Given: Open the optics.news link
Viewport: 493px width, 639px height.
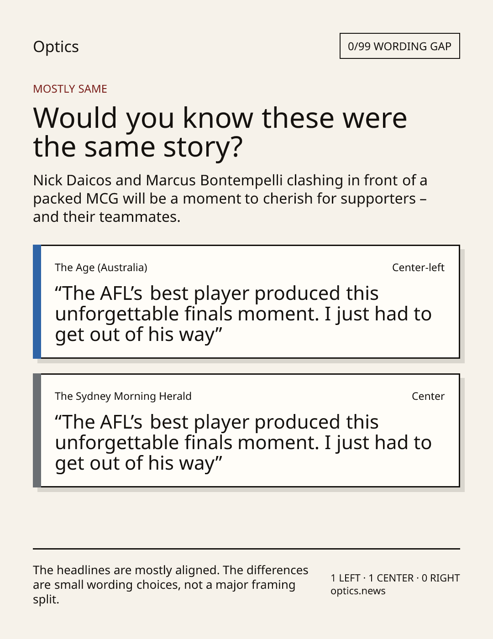Looking at the screenshot, I should click(358, 591).
